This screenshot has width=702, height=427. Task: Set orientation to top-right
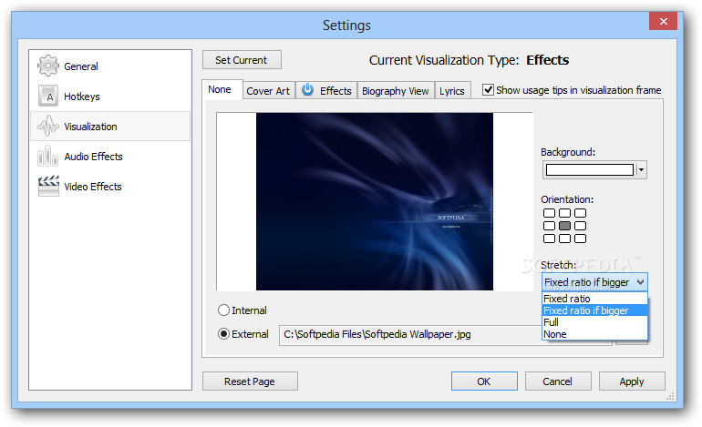coord(580,213)
